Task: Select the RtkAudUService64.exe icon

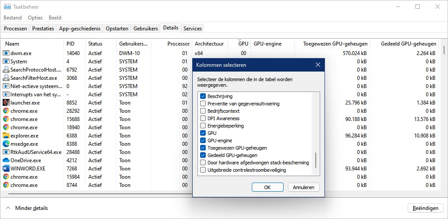Action: click(6, 152)
